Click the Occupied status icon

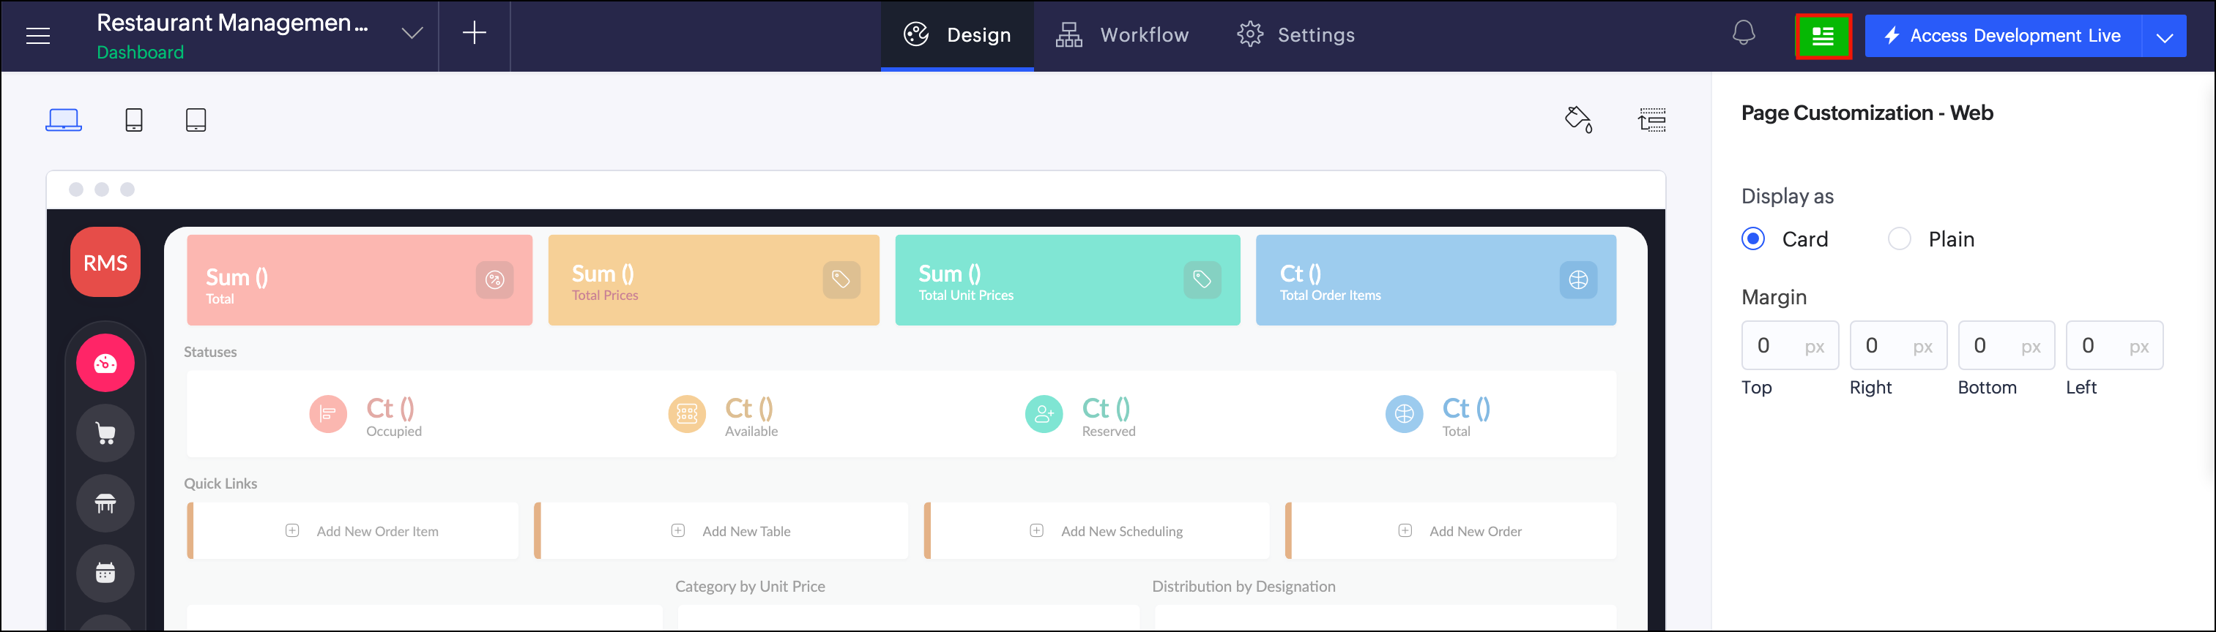click(x=328, y=414)
